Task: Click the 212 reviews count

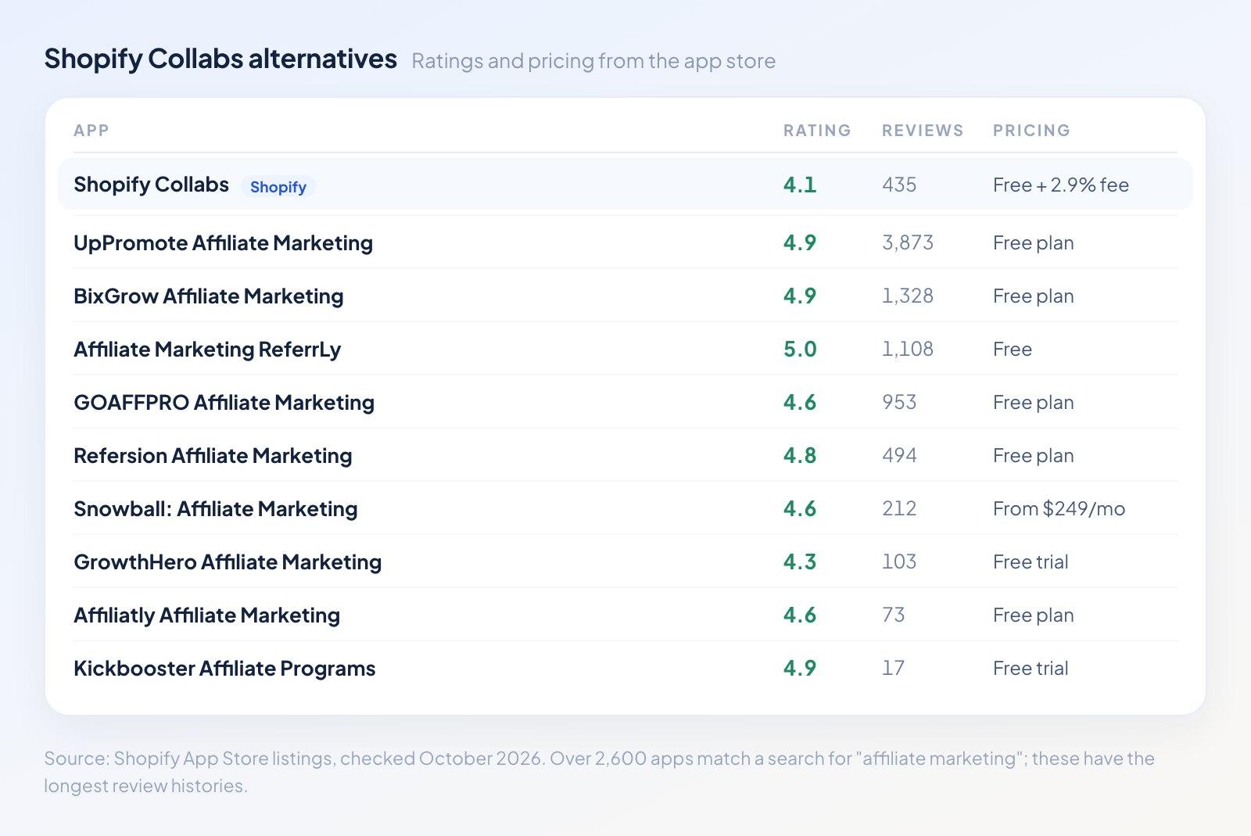Action: click(x=899, y=509)
